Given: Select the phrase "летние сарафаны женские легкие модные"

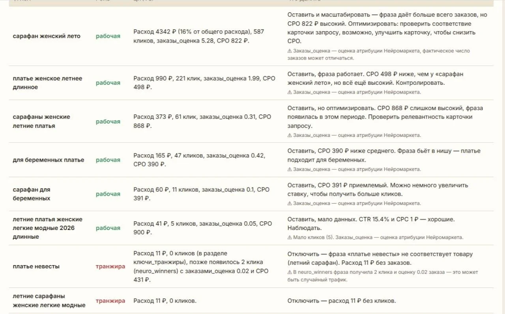Looking at the screenshot, I should point(49,301).
